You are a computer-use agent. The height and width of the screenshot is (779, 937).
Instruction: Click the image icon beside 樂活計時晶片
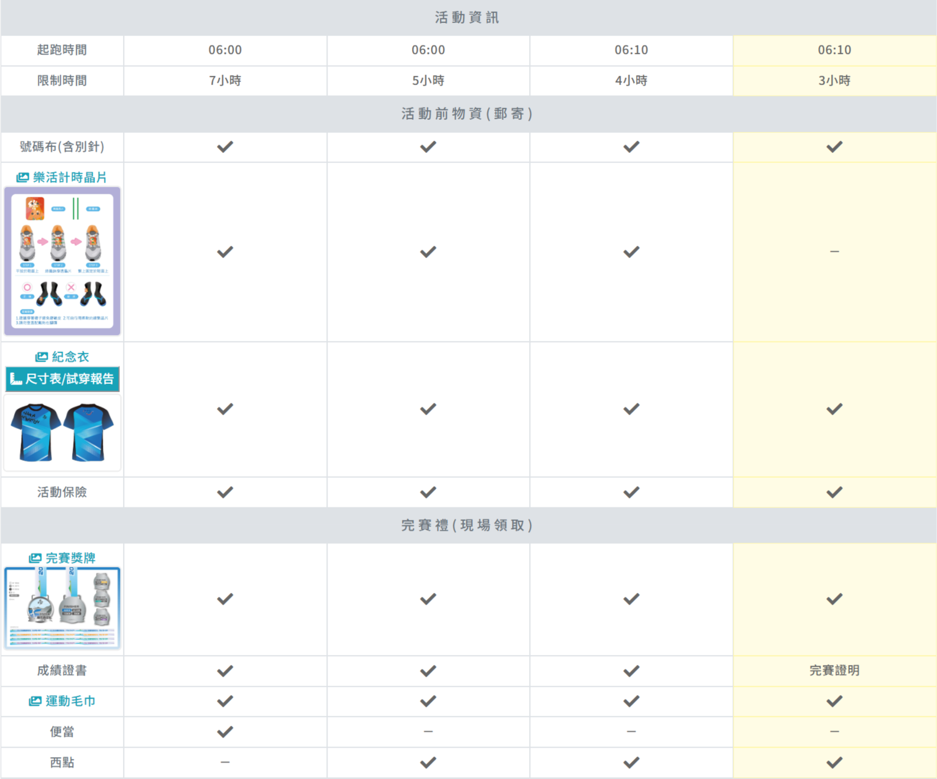[22, 177]
